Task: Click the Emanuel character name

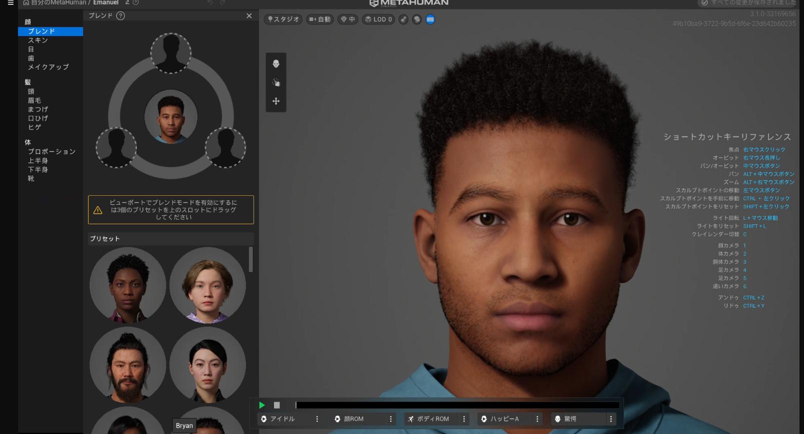Action: [105, 2]
